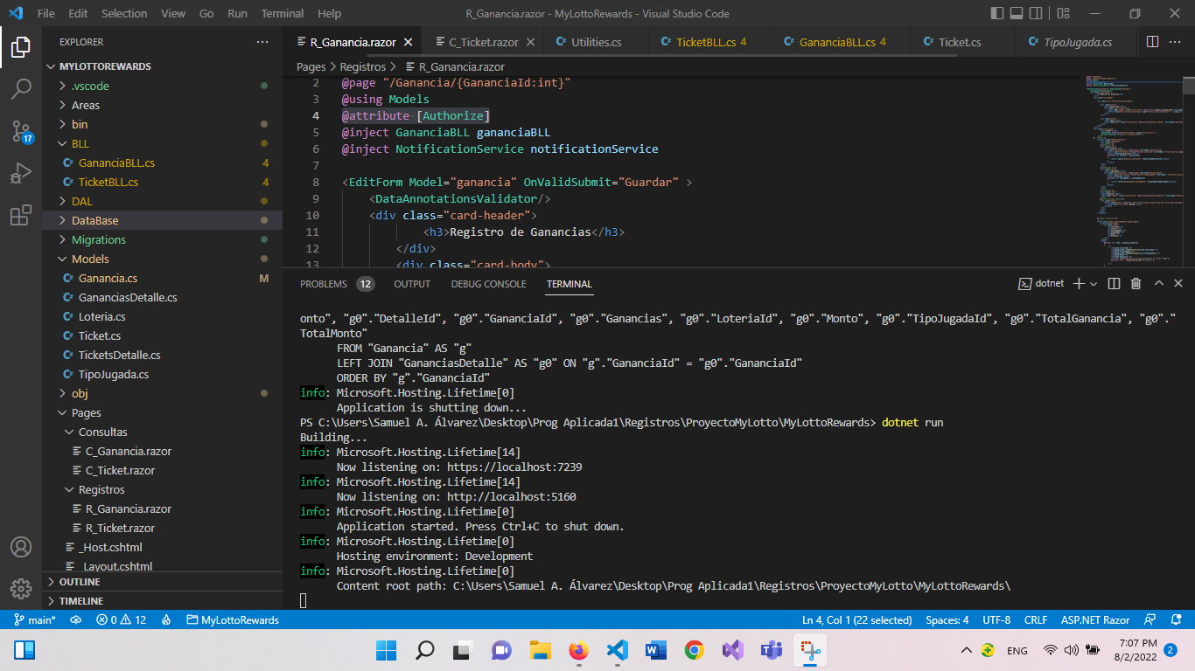Toggle primary sidebar layout button
Viewport: 1195px width, 671px height.
point(997,13)
